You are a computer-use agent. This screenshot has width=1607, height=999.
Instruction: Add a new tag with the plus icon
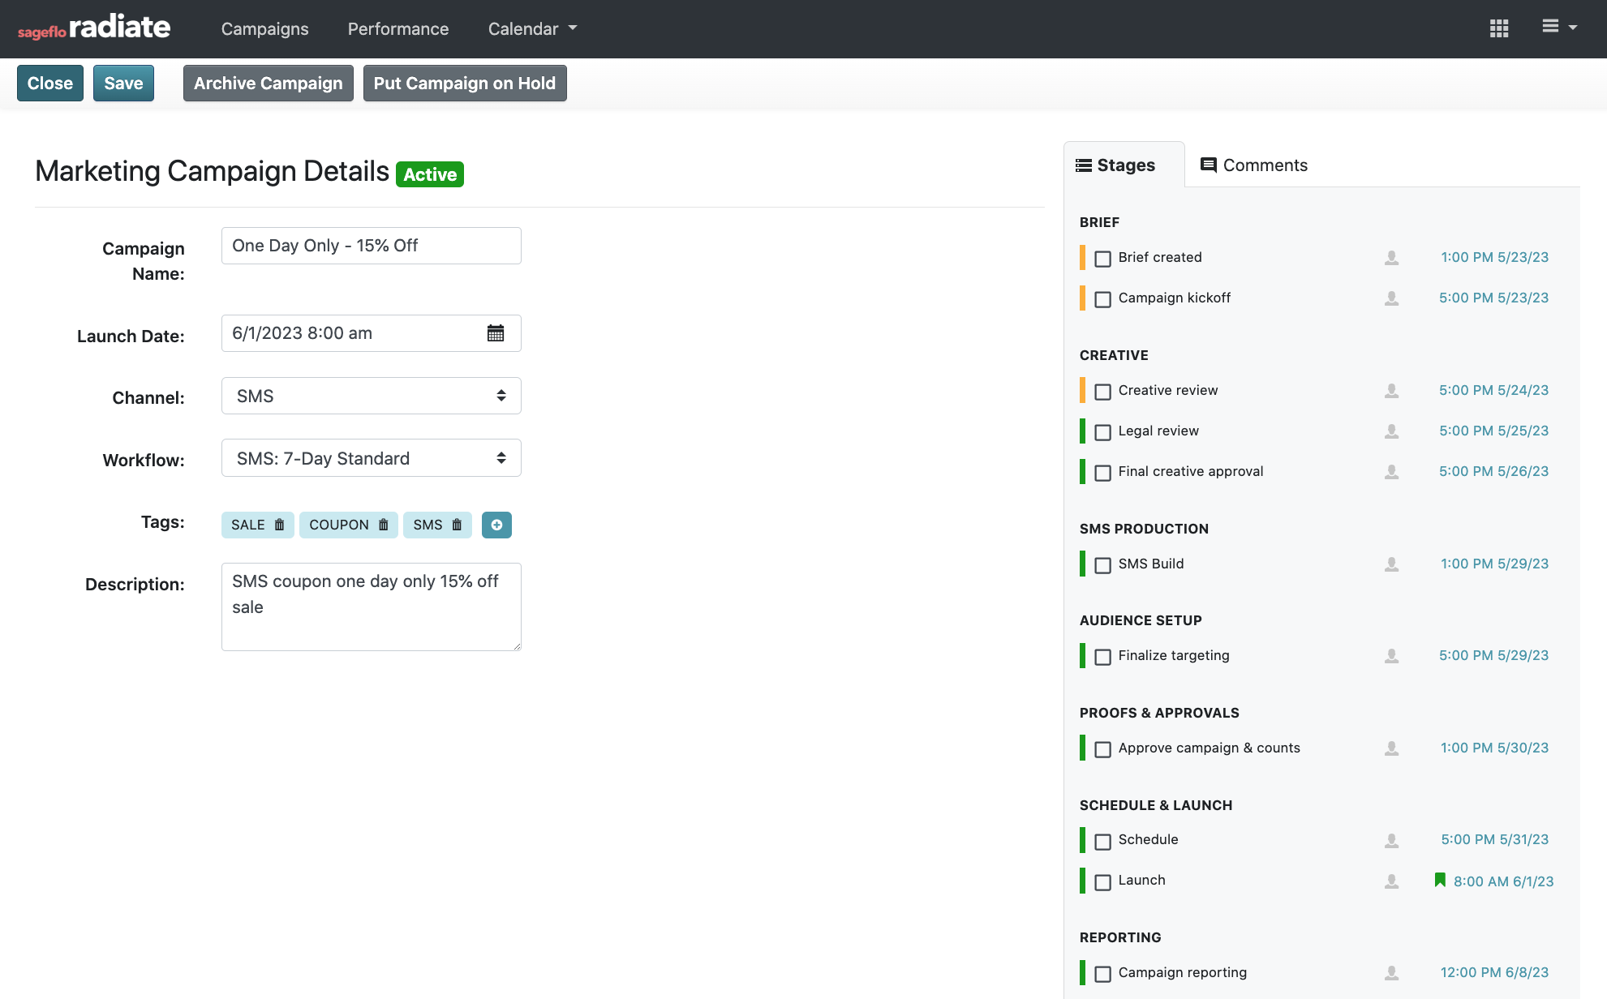pos(496,525)
